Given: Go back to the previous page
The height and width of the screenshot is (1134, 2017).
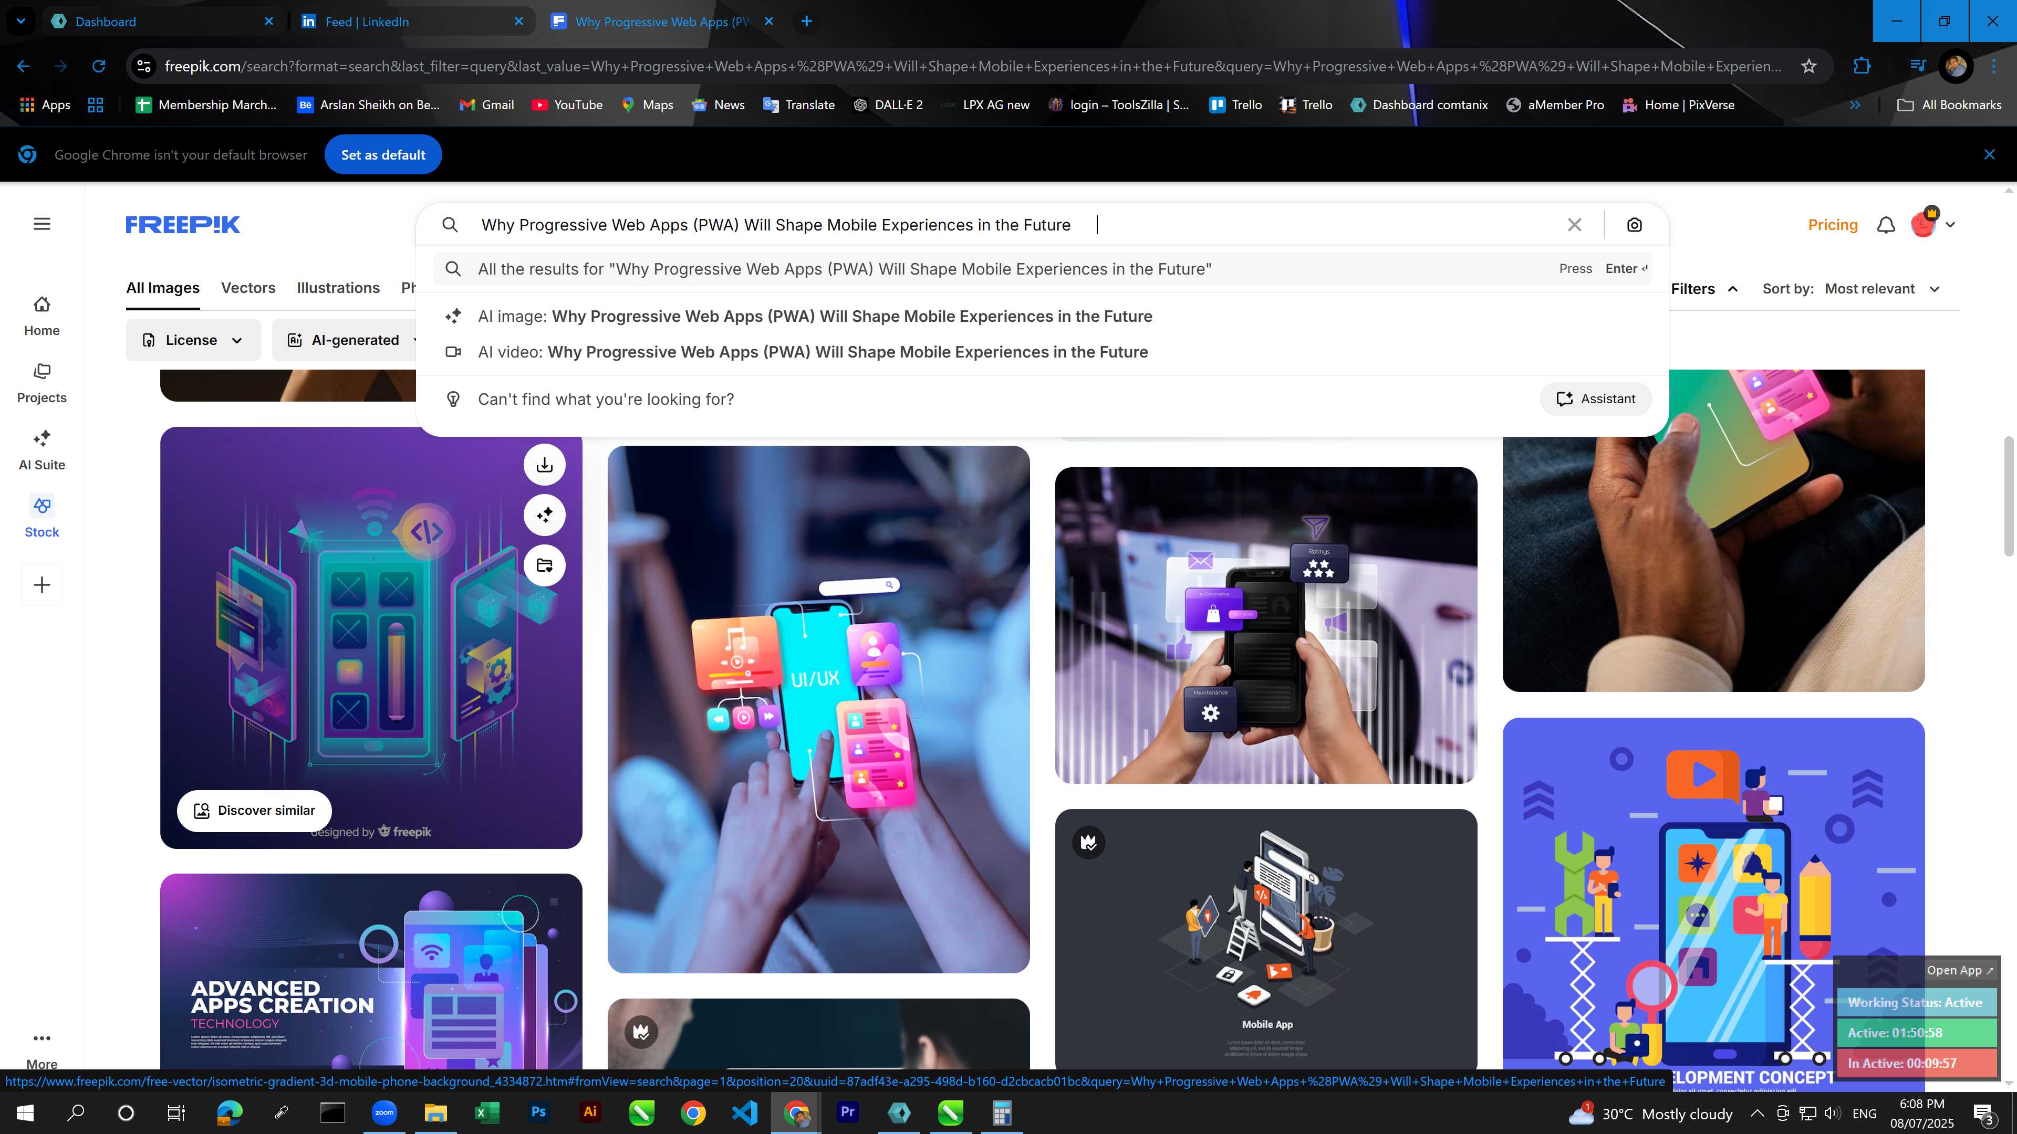Looking at the screenshot, I should [24, 67].
